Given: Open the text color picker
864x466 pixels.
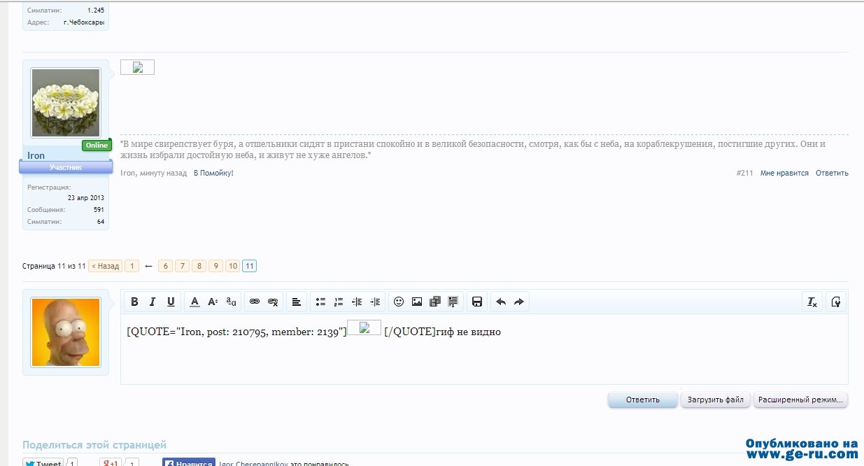Looking at the screenshot, I should (194, 302).
